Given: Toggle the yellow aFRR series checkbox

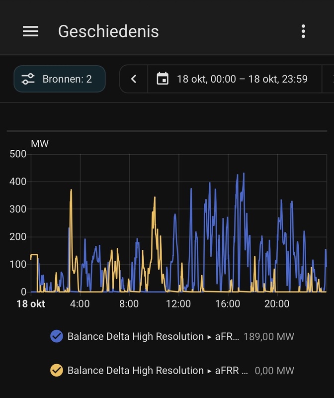Looking at the screenshot, I should (x=57, y=370).
